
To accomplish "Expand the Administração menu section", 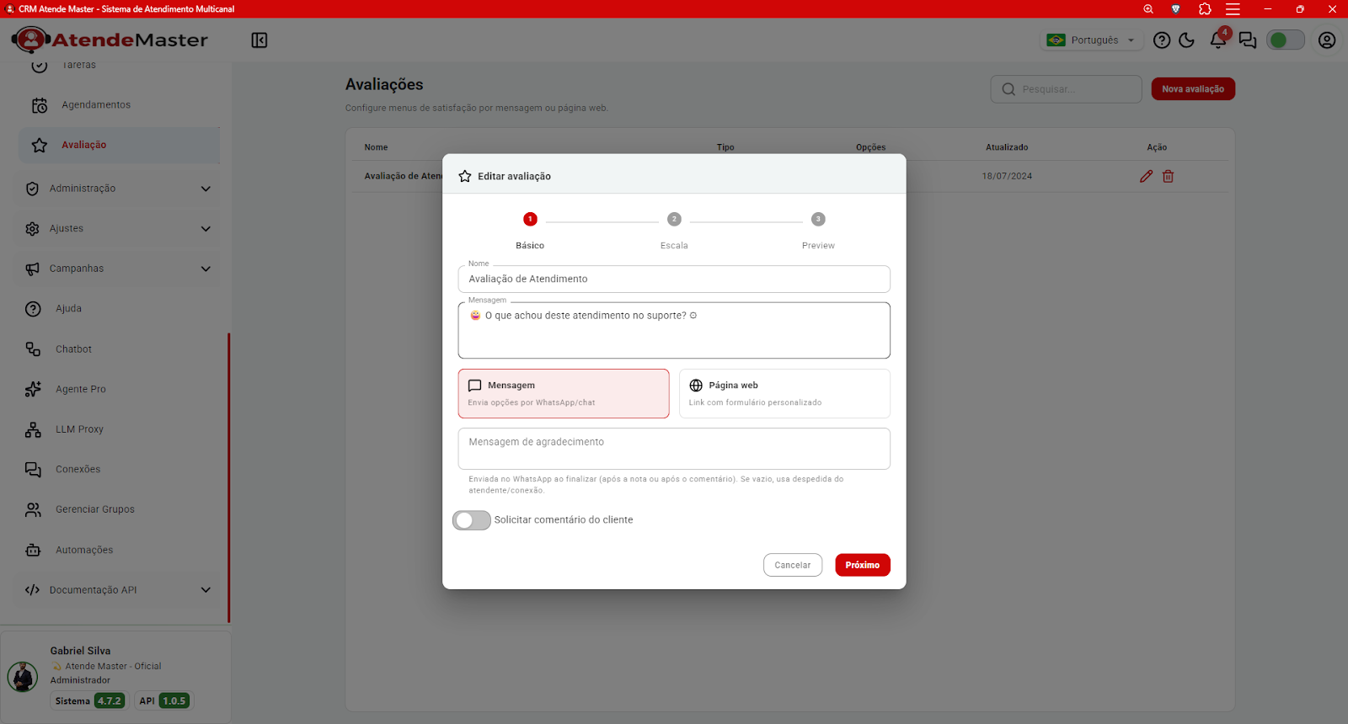I will (118, 189).
